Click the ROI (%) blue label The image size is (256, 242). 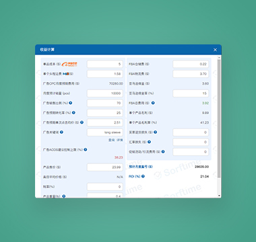(135, 176)
